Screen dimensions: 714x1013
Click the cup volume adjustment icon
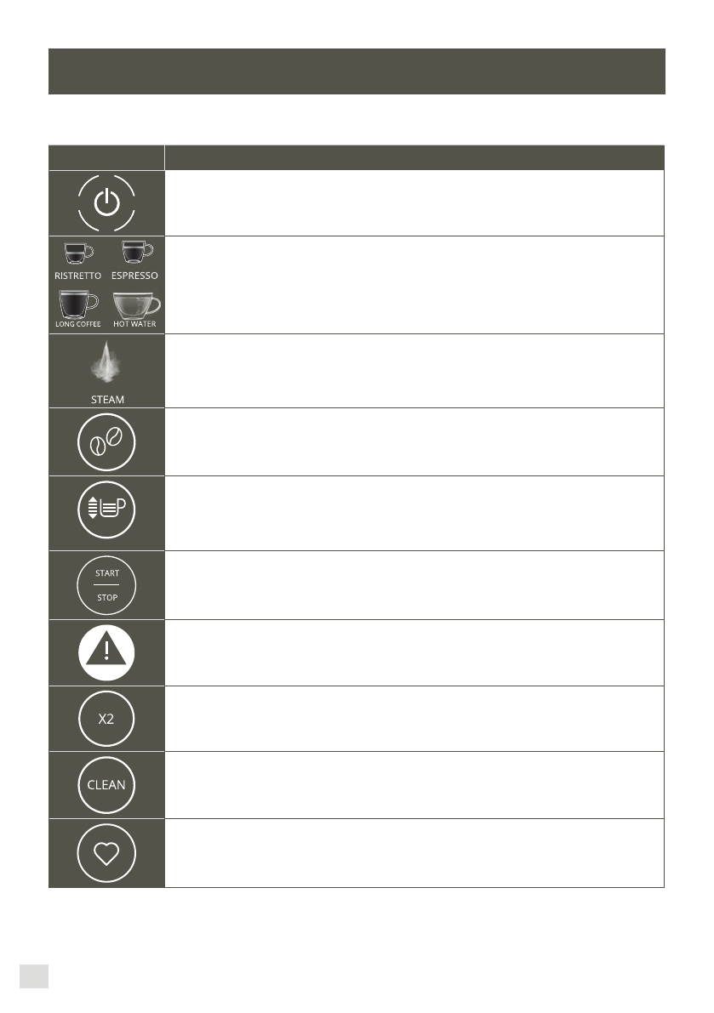(x=106, y=509)
